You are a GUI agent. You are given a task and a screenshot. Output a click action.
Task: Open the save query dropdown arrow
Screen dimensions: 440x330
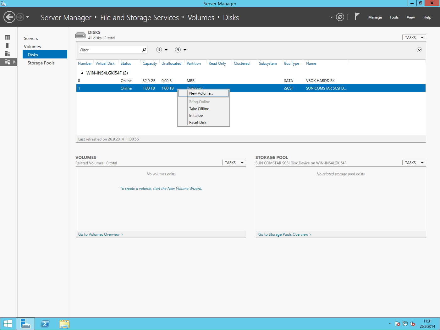[185, 50]
